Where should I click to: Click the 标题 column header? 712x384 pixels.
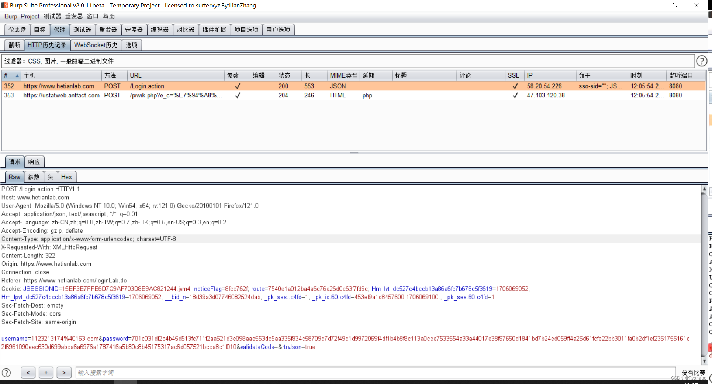424,75
